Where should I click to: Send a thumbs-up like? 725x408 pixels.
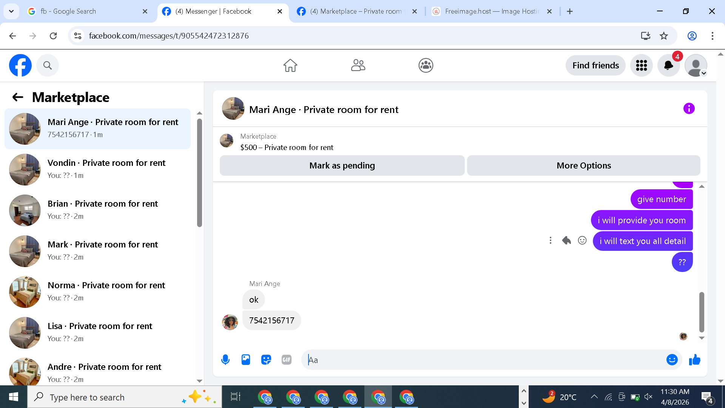694,360
